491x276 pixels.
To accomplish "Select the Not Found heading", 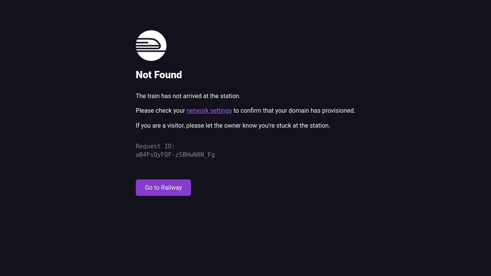I will pyautogui.click(x=159, y=75).
